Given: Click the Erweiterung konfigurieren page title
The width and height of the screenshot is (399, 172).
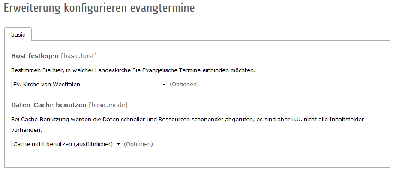Looking at the screenshot, I should point(65,8).
